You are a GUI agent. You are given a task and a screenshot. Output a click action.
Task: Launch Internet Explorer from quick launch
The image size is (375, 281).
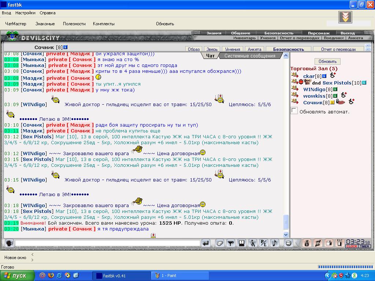pos(59,275)
